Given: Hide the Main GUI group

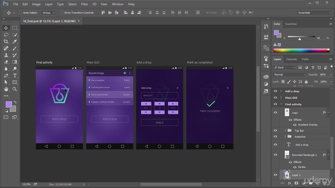Looking at the screenshot, I should click(x=275, y=98).
